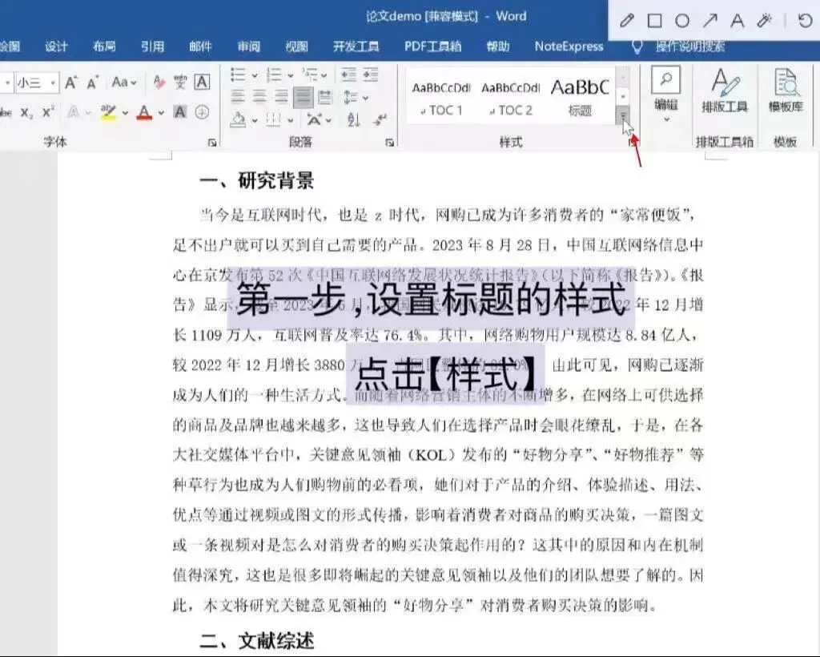The image size is (820, 657).
Task: Open the highlight color dropdown arrow
Action: [125, 112]
